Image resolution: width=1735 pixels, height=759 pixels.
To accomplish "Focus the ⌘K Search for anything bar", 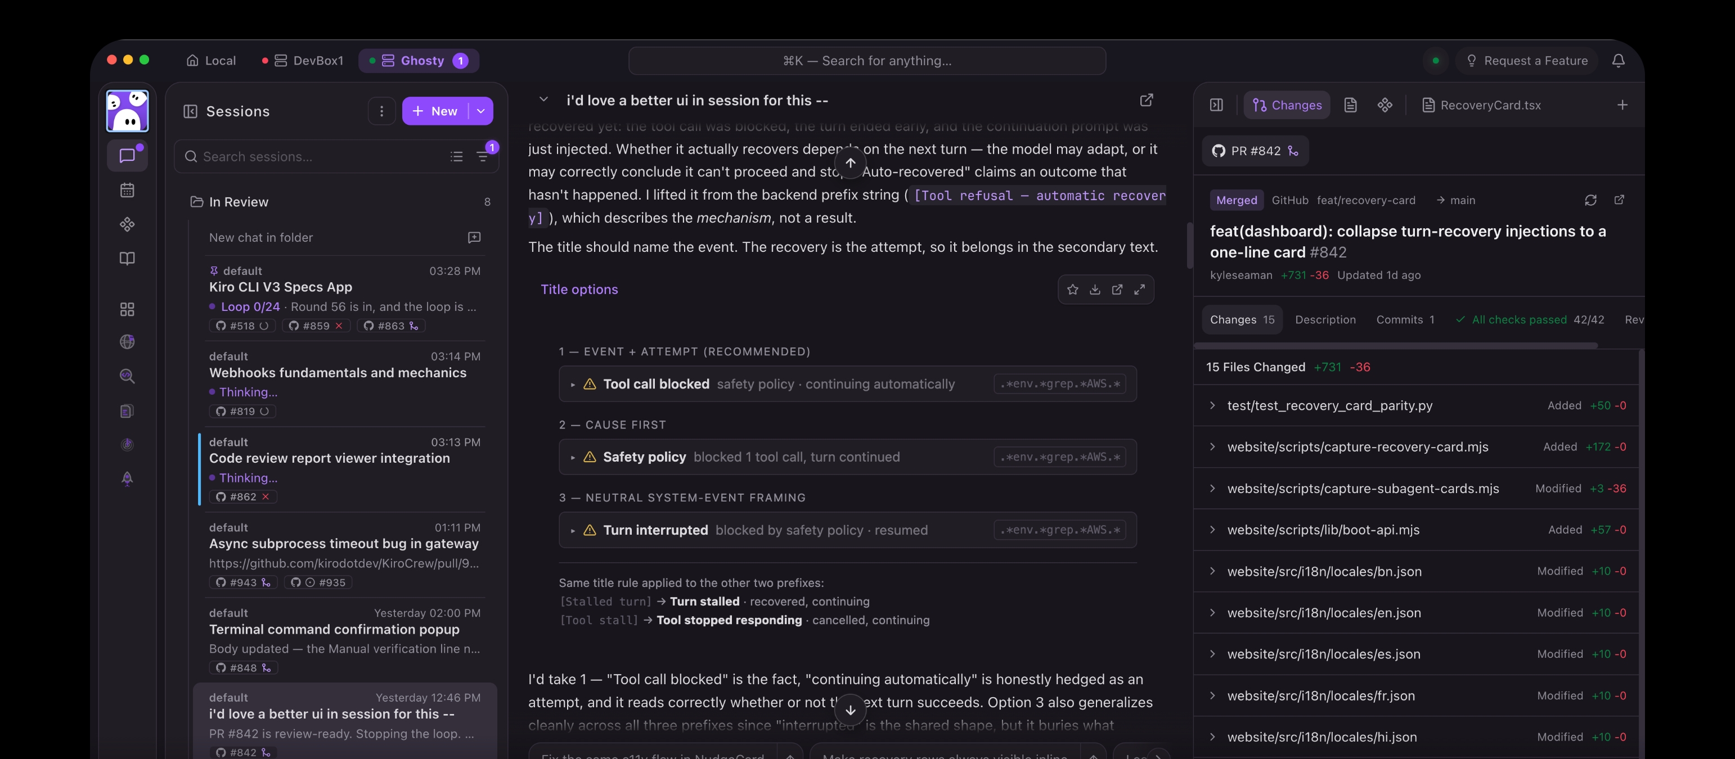I will point(867,61).
